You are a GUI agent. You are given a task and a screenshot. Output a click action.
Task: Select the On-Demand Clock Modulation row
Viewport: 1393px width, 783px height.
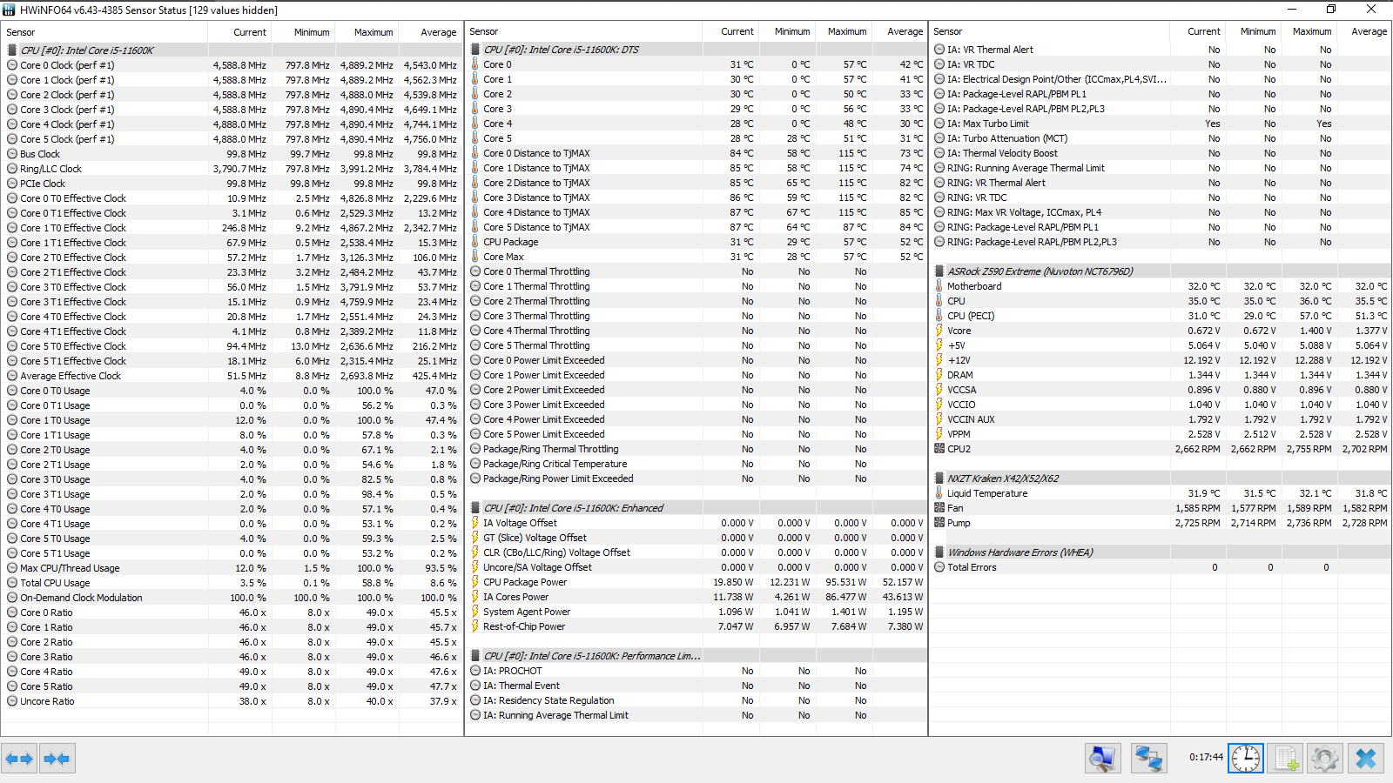(232, 598)
